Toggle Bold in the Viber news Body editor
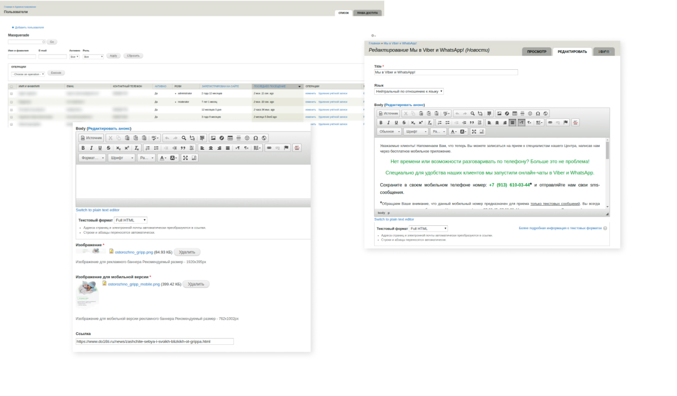 [381, 122]
